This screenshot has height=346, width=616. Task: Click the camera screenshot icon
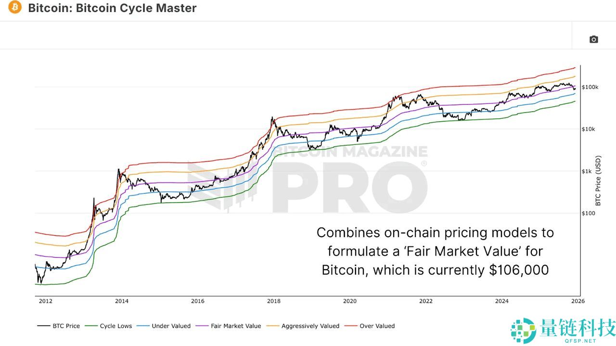coord(593,39)
